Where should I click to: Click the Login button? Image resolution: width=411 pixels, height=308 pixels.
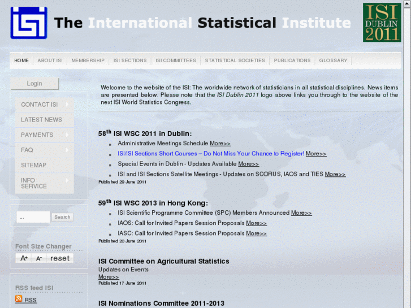tap(34, 84)
